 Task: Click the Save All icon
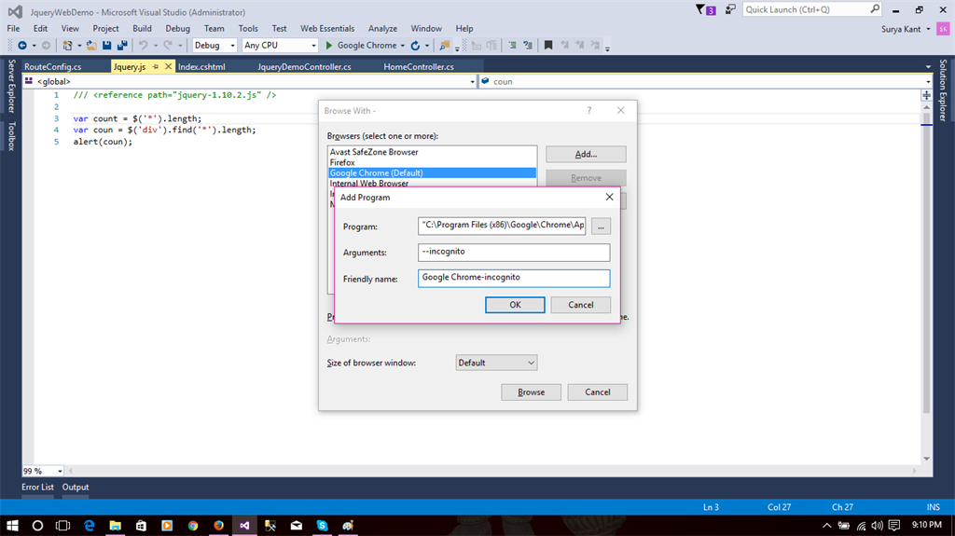pyautogui.click(x=122, y=45)
